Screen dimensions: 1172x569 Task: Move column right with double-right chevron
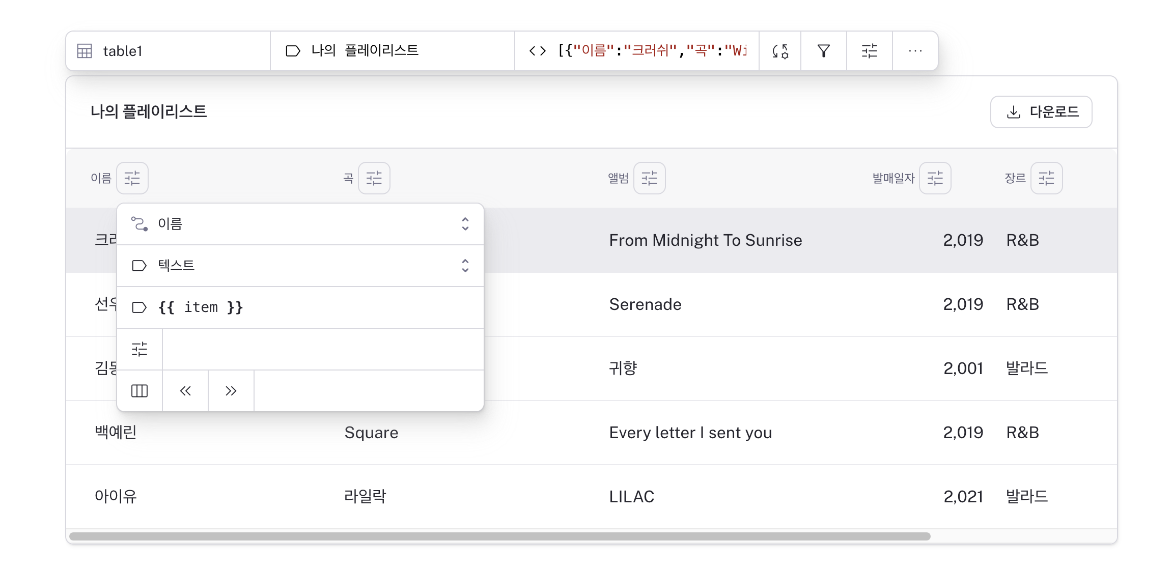(x=231, y=391)
